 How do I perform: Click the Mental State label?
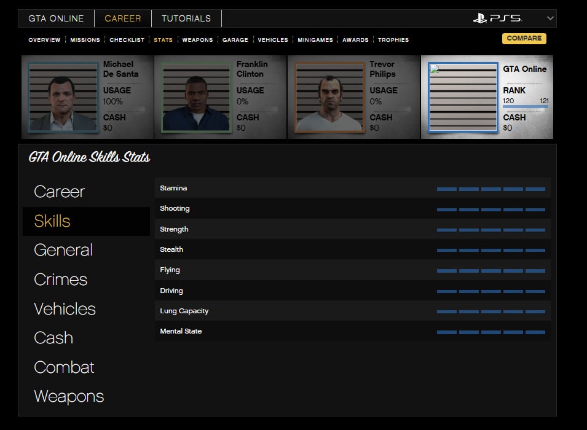[181, 331]
